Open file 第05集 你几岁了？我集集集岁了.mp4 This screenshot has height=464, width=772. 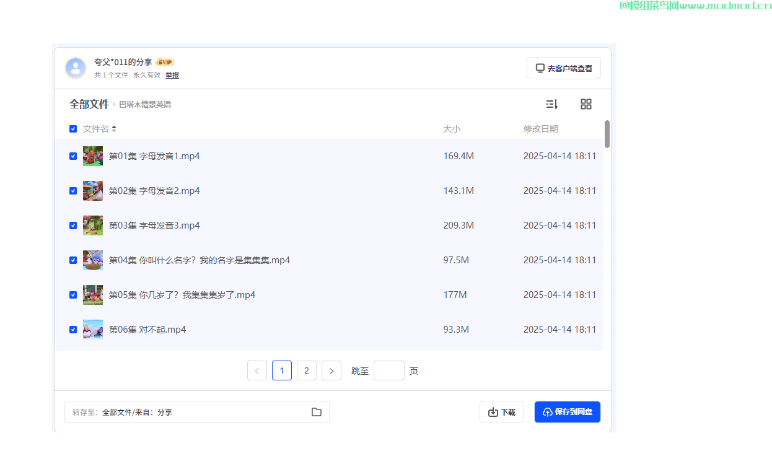[182, 295]
